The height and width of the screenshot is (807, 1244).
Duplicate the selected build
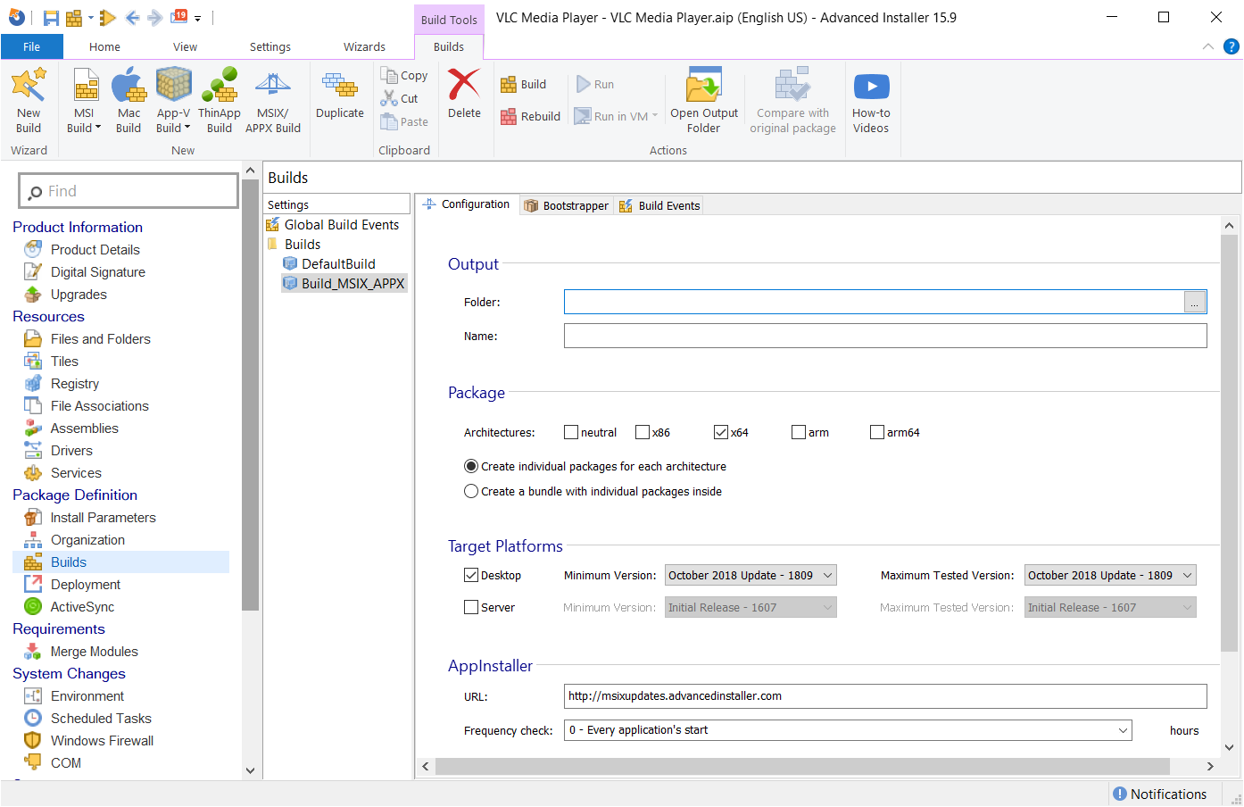point(340,94)
